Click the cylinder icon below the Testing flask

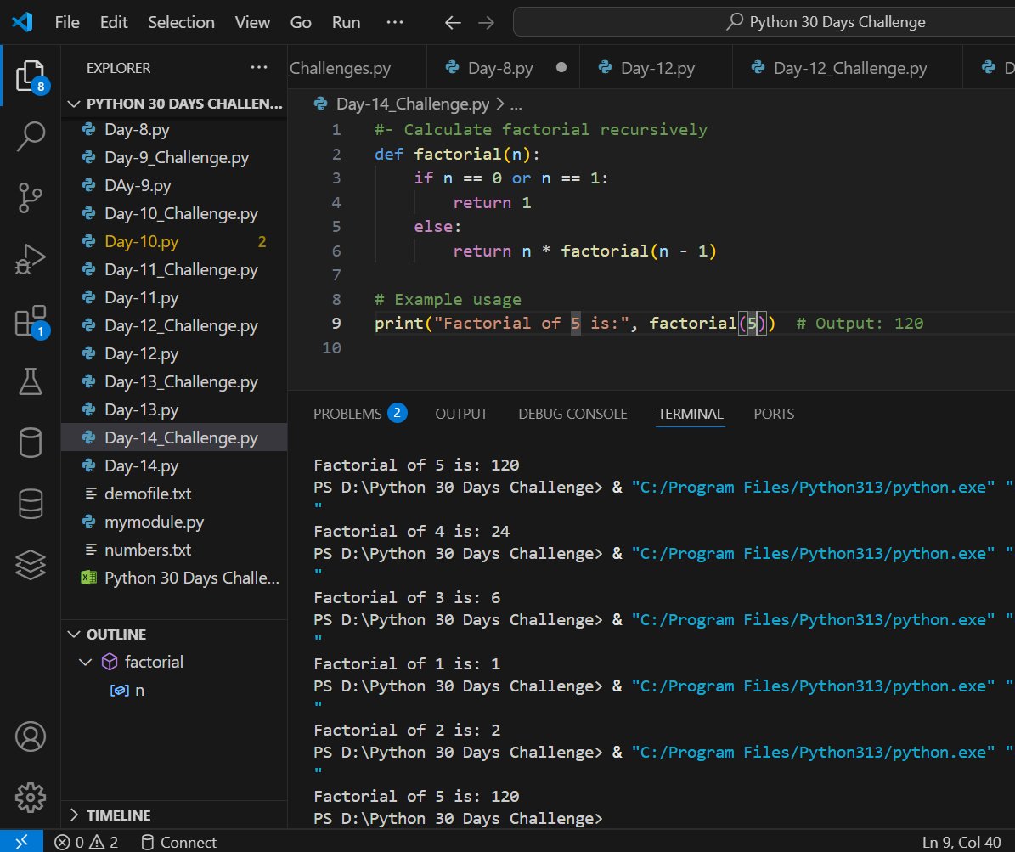pos(31,443)
